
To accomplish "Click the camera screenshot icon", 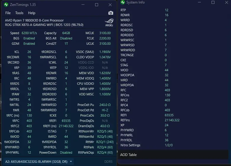I will point(111,13).
